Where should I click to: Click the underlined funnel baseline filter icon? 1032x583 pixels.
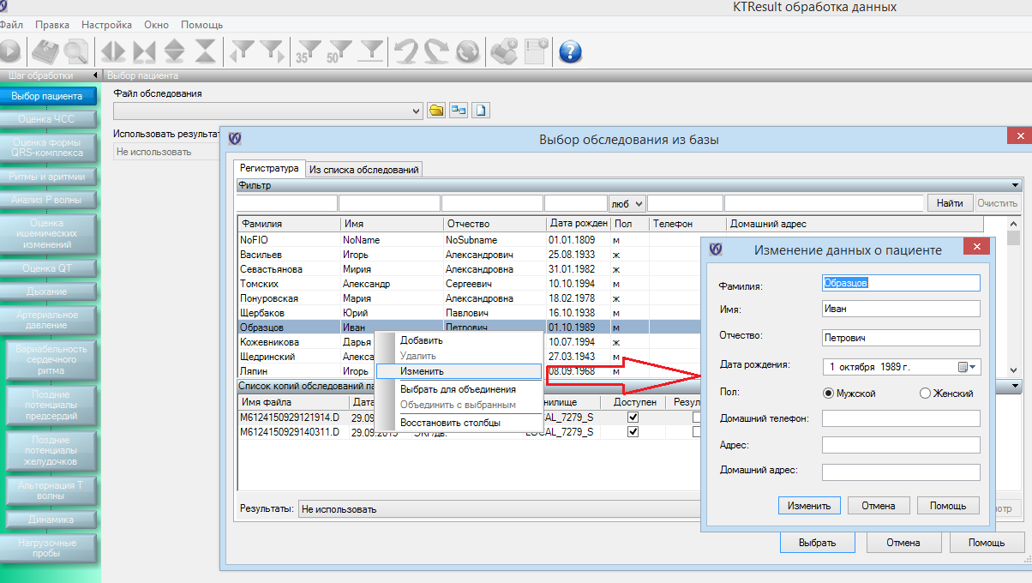point(370,51)
